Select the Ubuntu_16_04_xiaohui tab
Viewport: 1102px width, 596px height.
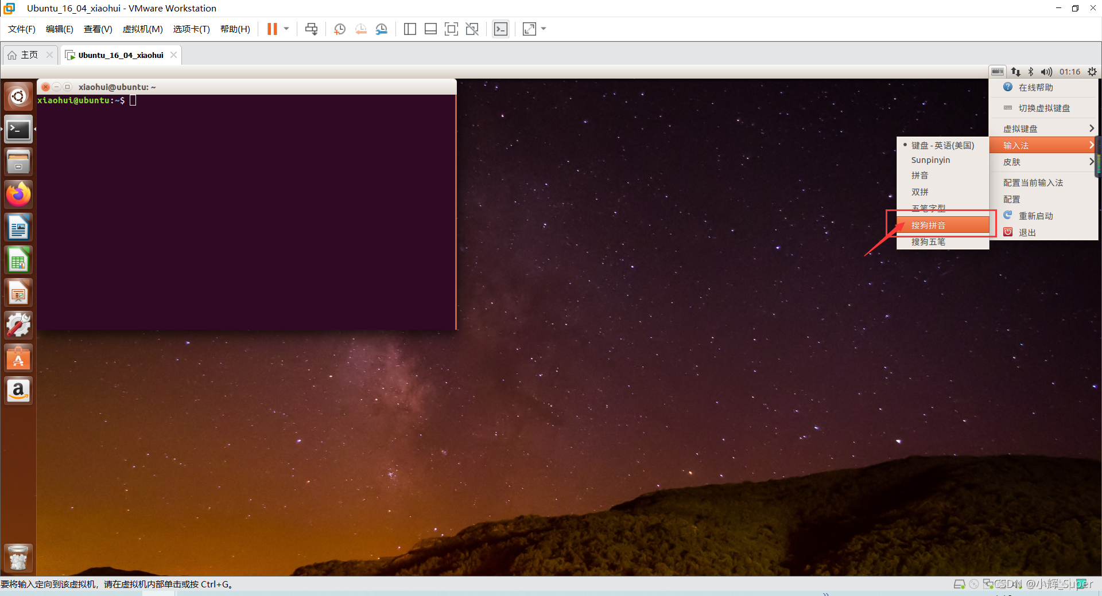121,55
